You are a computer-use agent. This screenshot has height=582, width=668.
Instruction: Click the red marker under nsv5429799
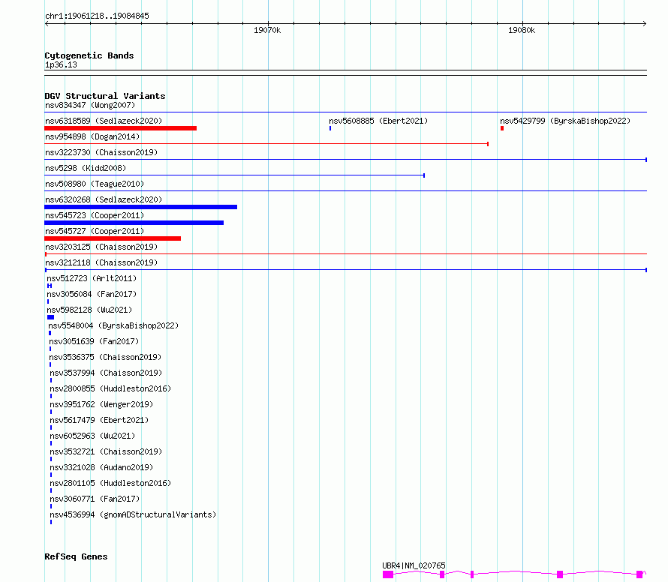[502, 128]
